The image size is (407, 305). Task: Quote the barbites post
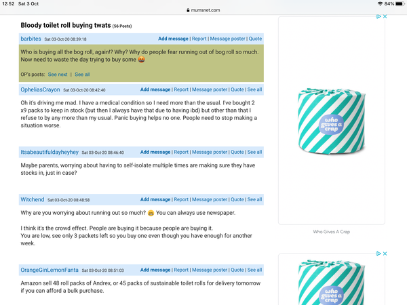click(255, 39)
